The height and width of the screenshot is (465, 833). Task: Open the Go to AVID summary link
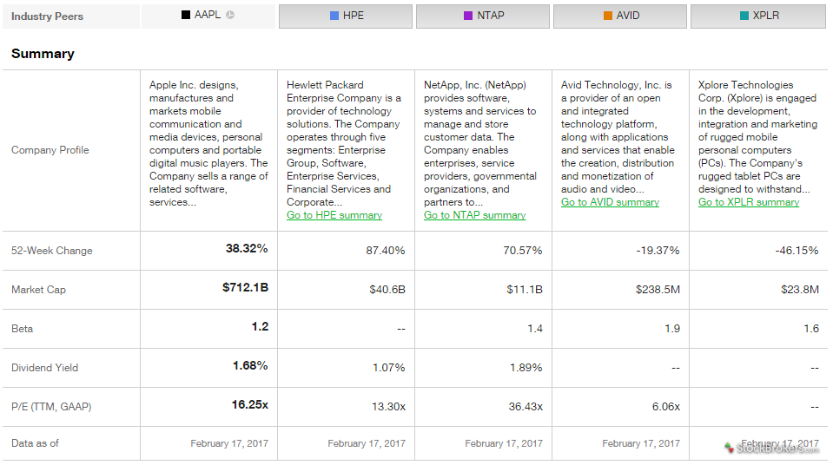(x=610, y=202)
